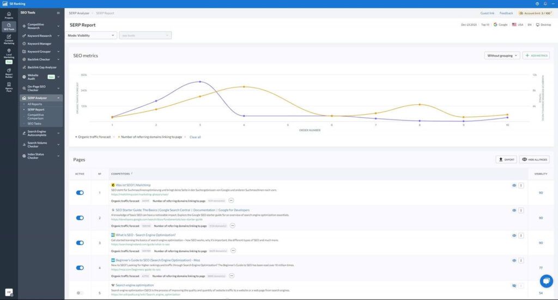558x300 pixels.
Task: Toggle active switch for Google SEO Starter Guide
Action: point(80,217)
